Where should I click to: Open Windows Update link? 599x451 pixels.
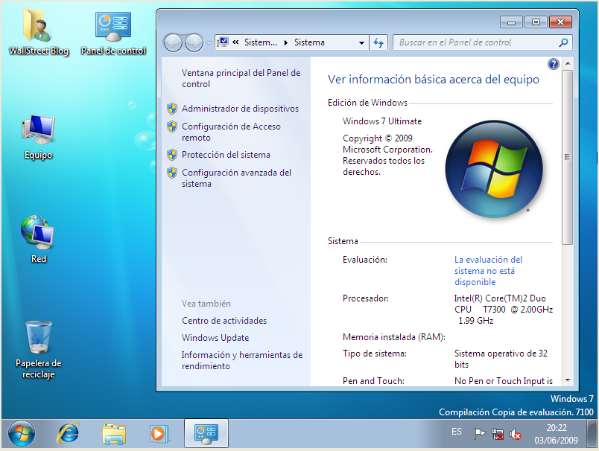tap(215, 338)
